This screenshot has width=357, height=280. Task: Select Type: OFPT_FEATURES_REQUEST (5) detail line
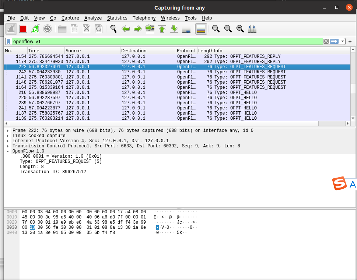coord(61,161)
